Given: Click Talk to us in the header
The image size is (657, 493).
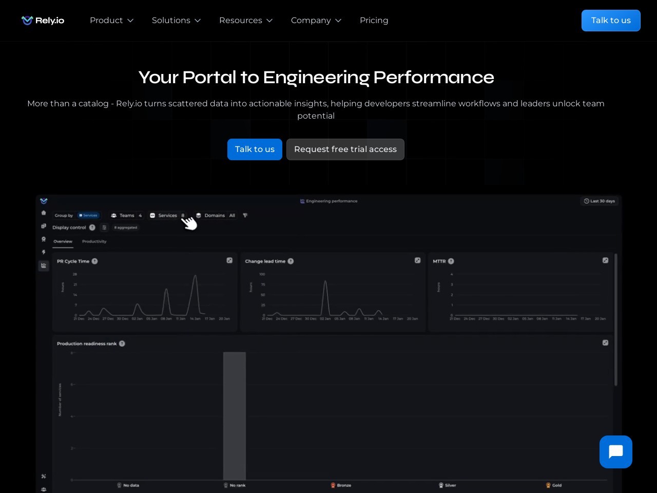Looking at the screenshot, I should click(611, 21).
